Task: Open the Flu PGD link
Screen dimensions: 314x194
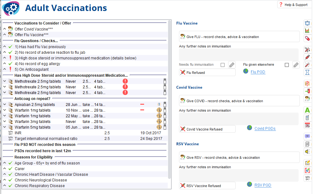Action: pyautogui.click(x=258, y=72)
